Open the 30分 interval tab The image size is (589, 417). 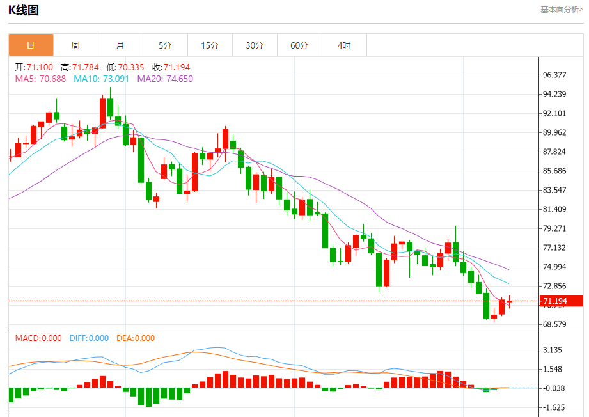point(255,45)
